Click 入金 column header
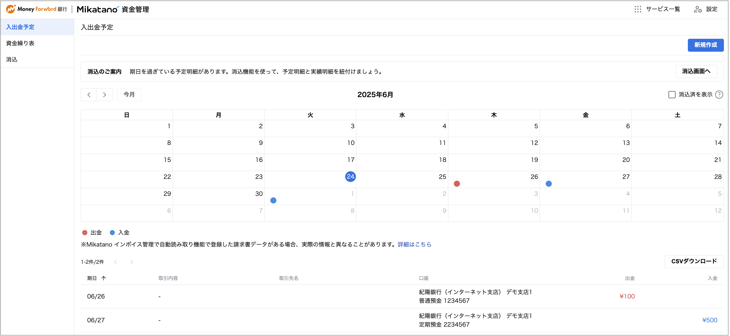The image size is (730, 336). (712, 278)
